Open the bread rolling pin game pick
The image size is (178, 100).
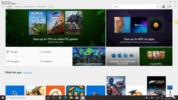pos(76,91)
